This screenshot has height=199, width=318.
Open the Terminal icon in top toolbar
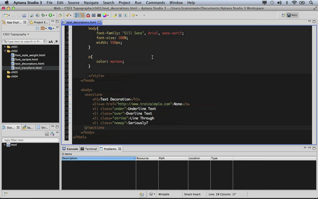tap(99, 15)
